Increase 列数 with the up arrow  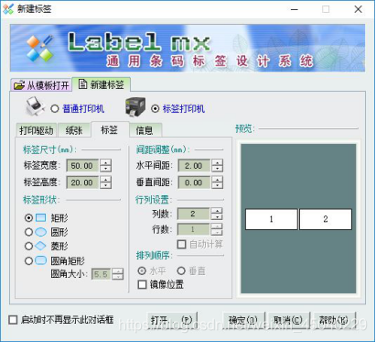point(217,210)
